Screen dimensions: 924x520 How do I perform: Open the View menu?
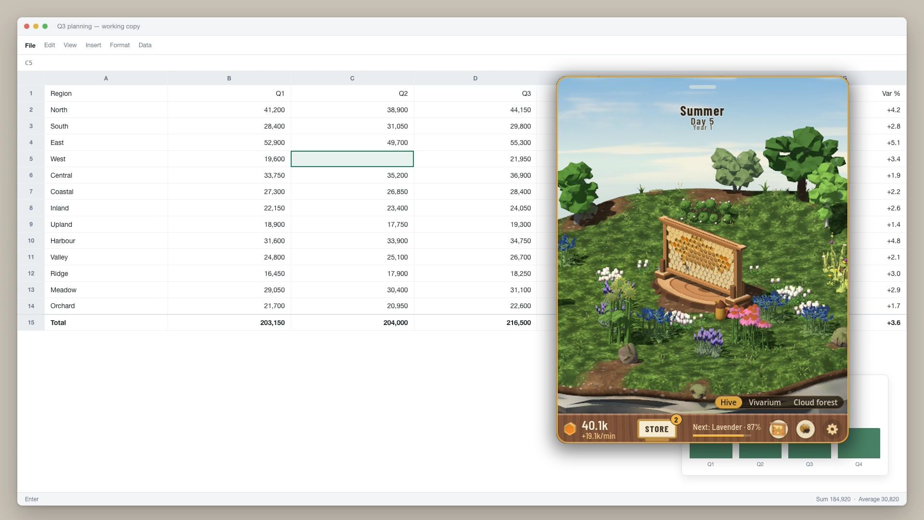click(x=70, y=45)
